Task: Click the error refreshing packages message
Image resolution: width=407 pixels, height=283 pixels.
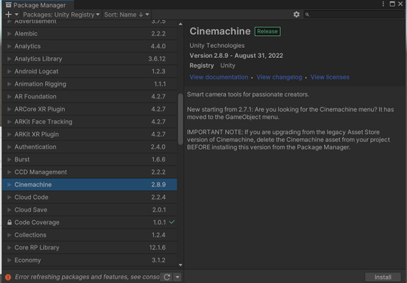Action: (87, 277)
